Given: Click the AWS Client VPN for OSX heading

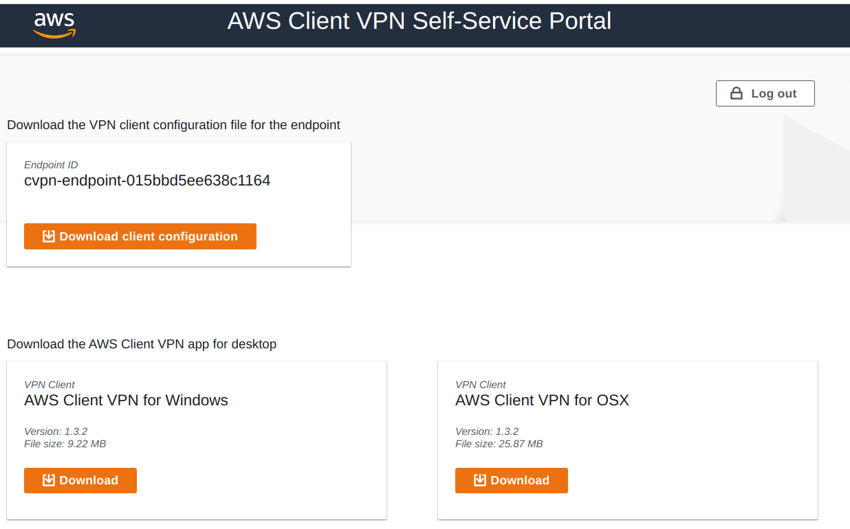Looking at the screenshot, I should (542, 400).
